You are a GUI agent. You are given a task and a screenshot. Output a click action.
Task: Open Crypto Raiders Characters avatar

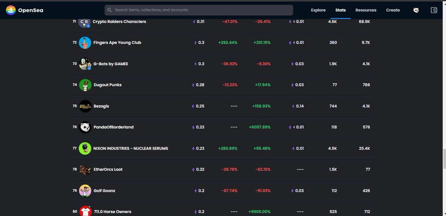click(85, 22)
